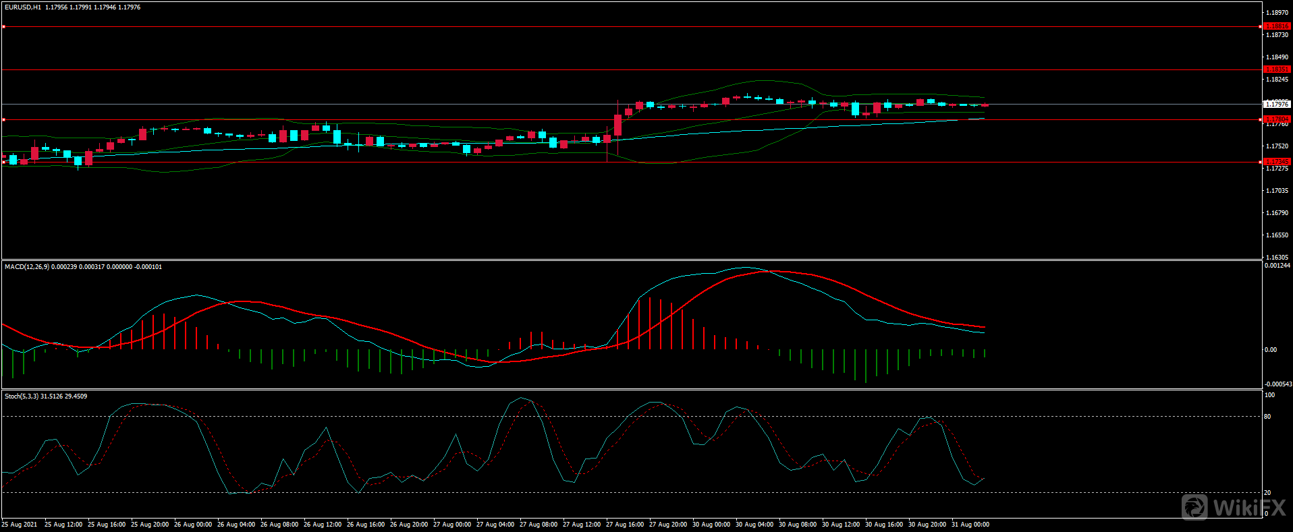Click the Stochastic 80 level label
The width and height of the screenshot is (1293, 532).
click(1267, 417)
